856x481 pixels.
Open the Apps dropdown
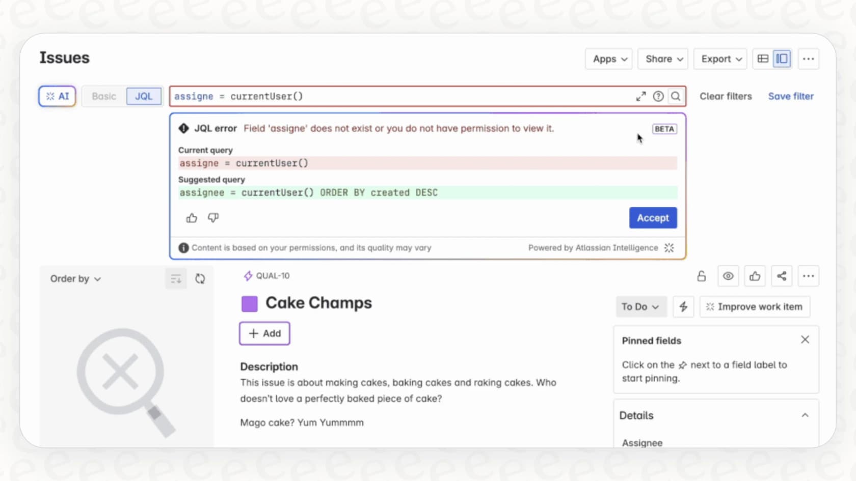pos(609,59)
